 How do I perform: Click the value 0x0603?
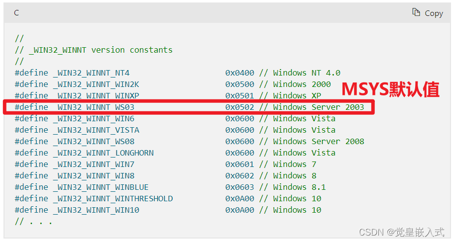click(240, 187)
